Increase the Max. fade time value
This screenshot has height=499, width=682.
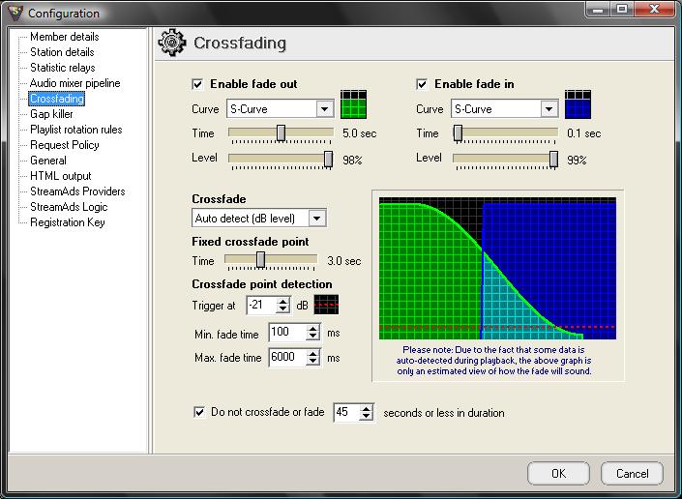[312, 353]
